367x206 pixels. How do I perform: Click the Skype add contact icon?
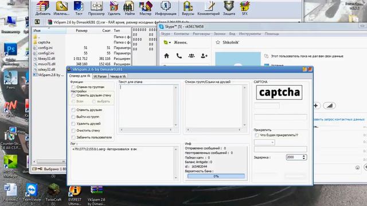pos(204,56)
